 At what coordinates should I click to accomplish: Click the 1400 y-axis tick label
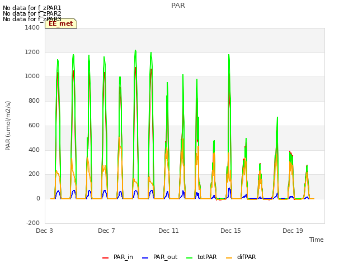(x=32, y=27)
